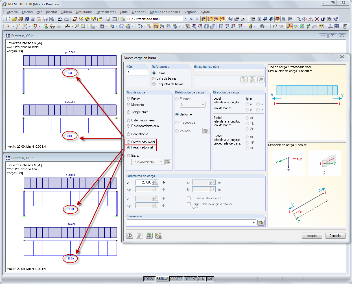Go to previous load case arrow
The height and width of the screenshot is (284, 352).
click(191, 19)
